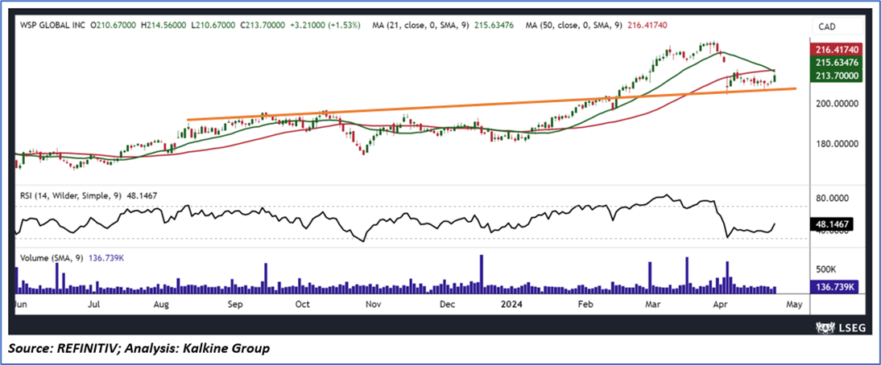Click the Oct date axis label

click(302, 305)
